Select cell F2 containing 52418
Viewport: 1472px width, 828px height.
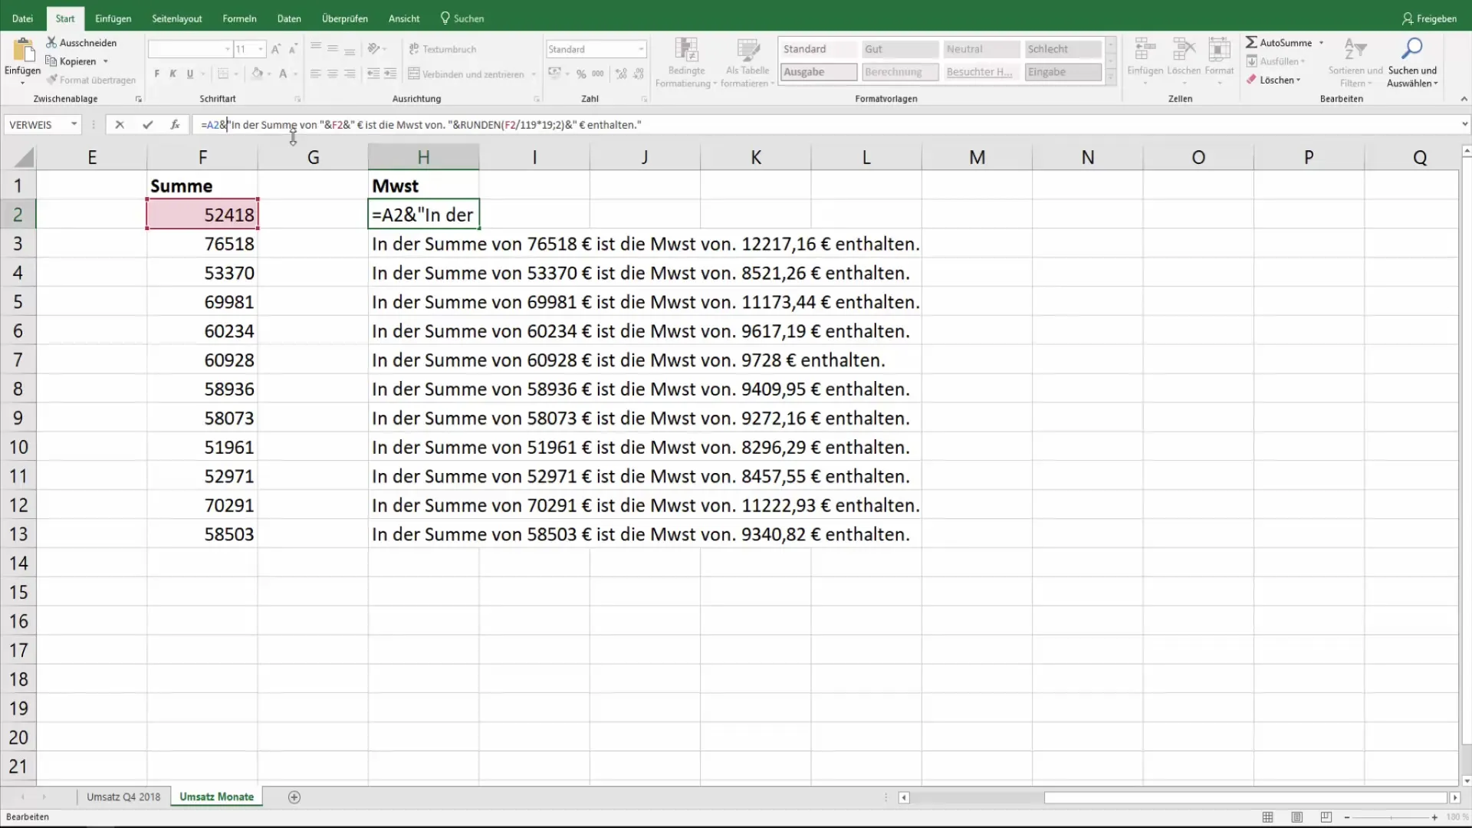[202, 215]
